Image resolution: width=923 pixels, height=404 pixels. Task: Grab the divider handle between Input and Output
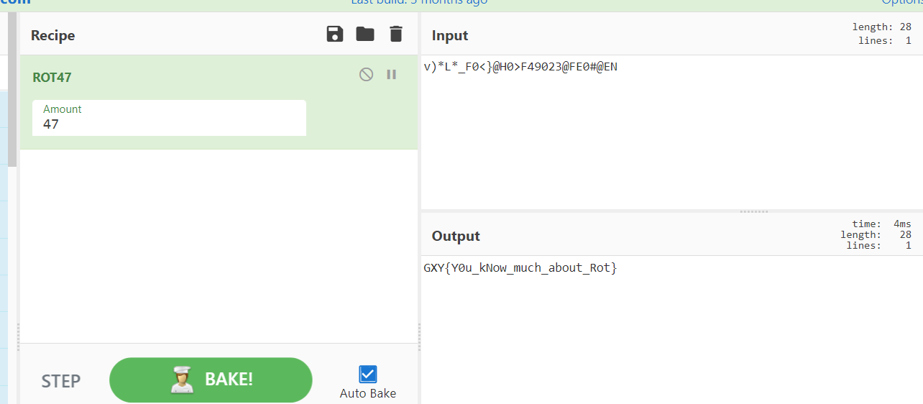click(753, 211)
